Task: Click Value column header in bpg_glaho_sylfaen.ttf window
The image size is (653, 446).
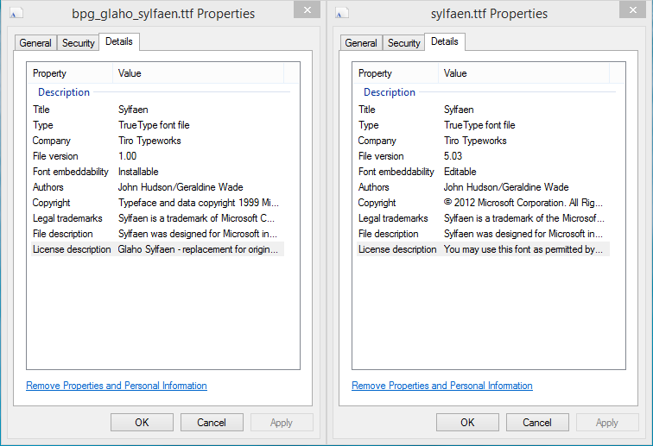Action: (199, 73)
